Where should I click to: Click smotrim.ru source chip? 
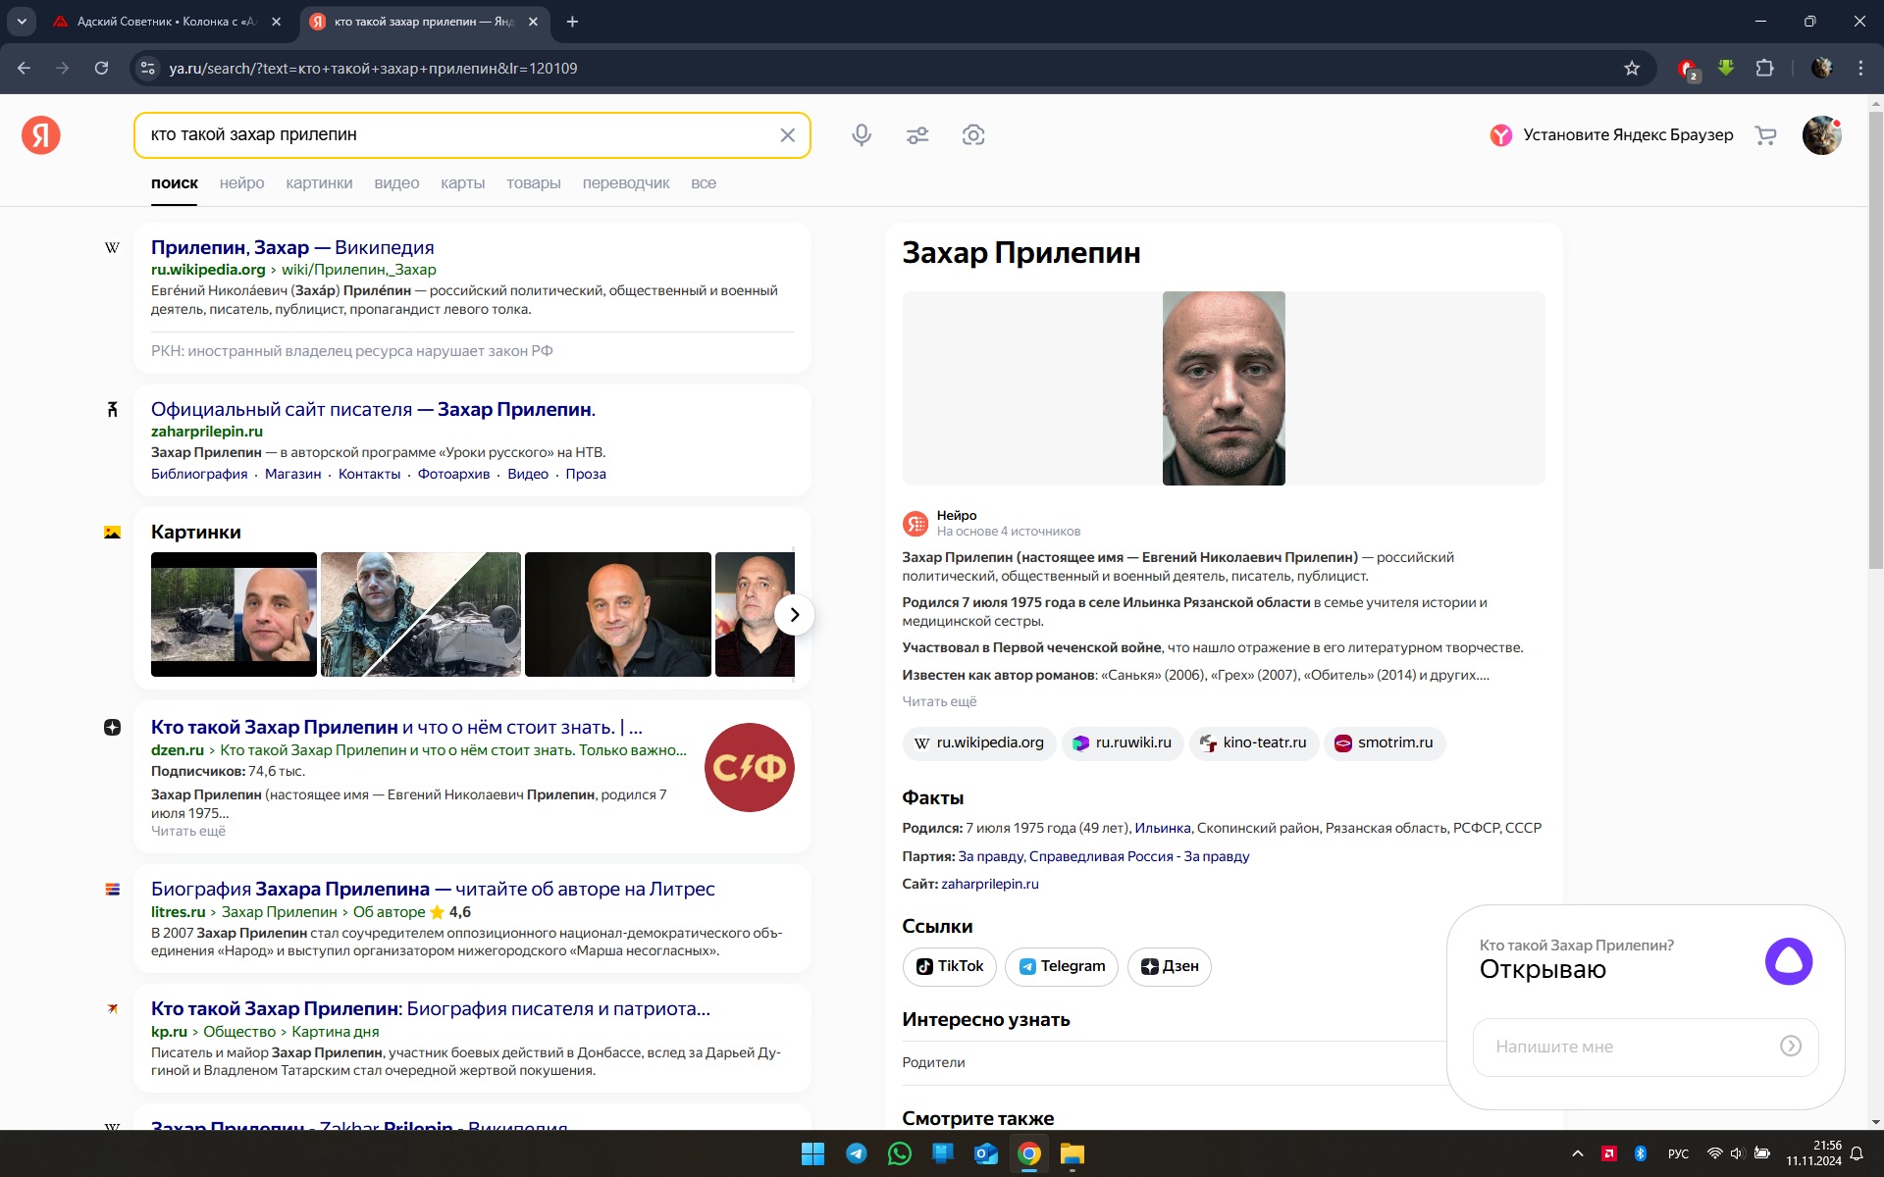click(x=1385, y=743)
